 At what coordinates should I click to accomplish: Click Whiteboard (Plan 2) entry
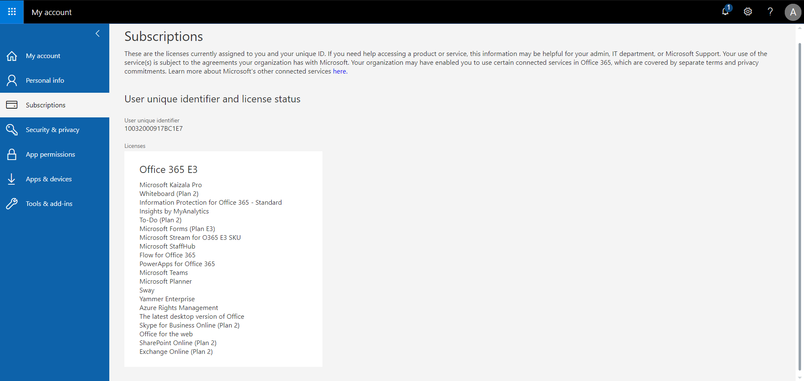[169, 194]
